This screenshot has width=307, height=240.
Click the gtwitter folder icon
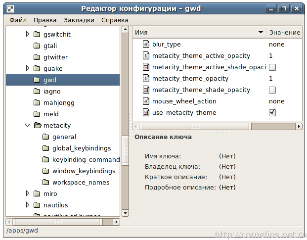tap(37, 57)
